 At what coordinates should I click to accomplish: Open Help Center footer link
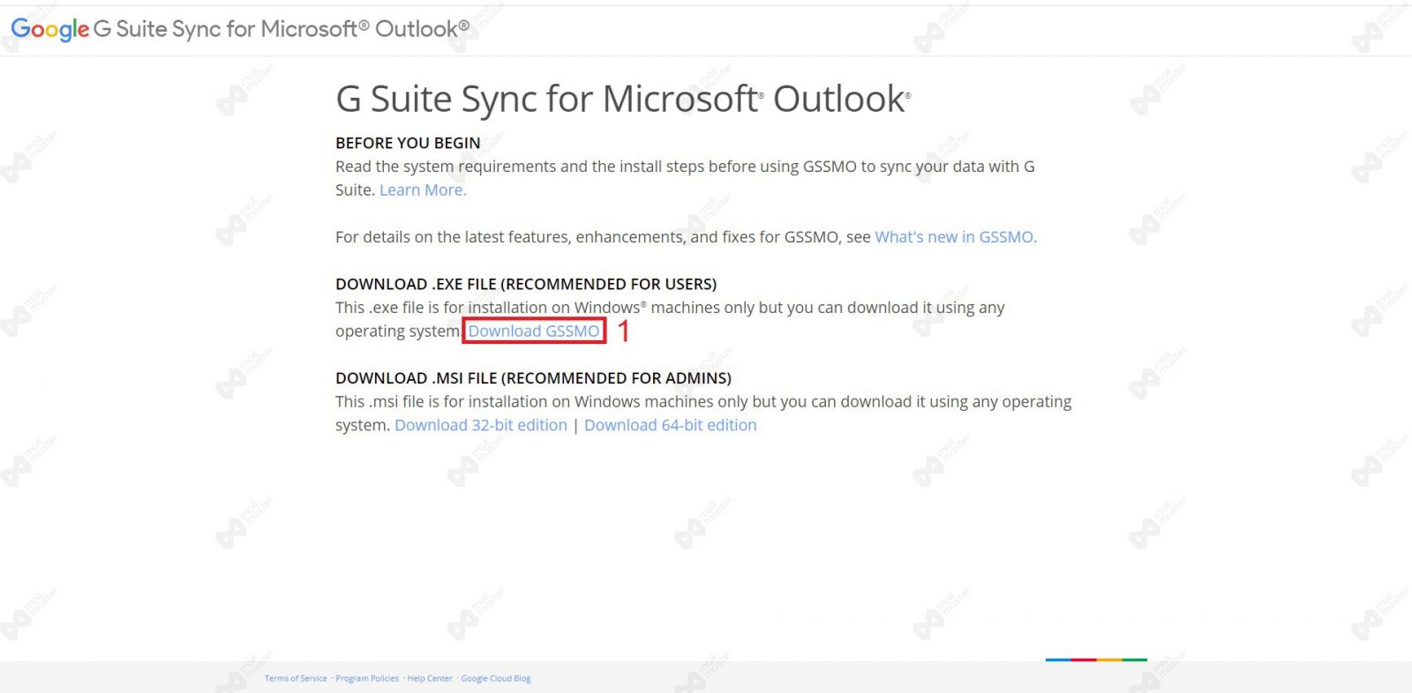430,678
